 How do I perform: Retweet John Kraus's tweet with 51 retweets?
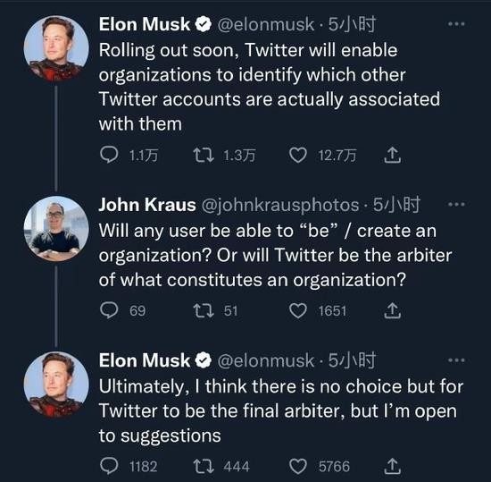[204, 310]
